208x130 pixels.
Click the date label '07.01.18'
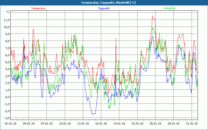pyautogui.click(x=47, y=123)
